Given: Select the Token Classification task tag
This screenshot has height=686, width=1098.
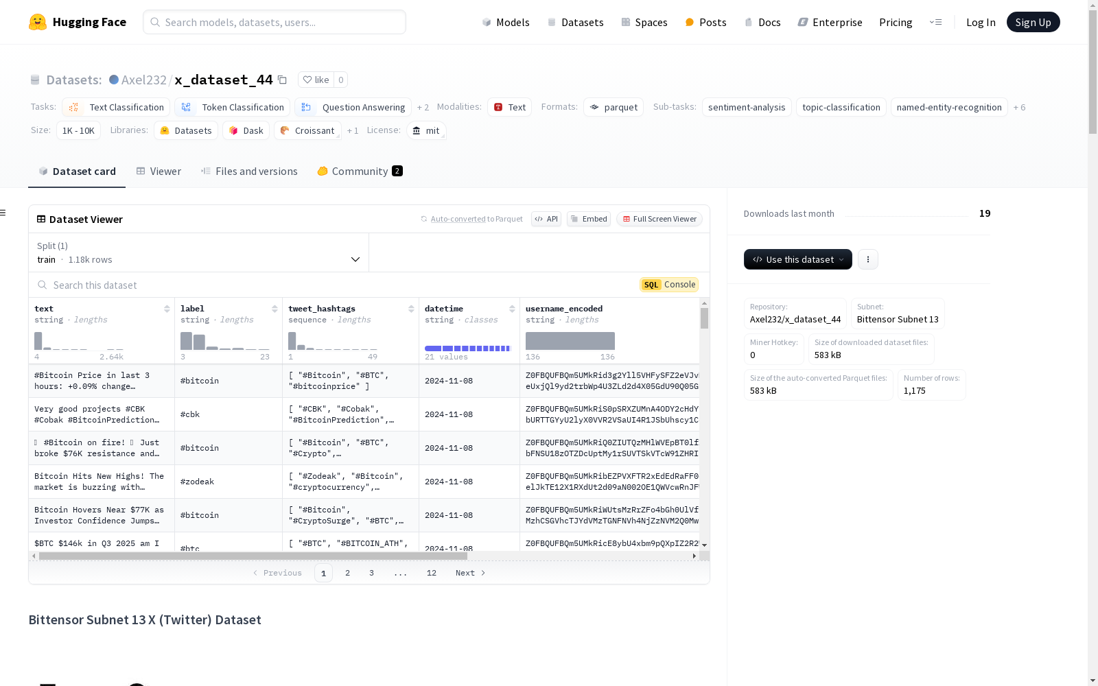Looking at the screenshot, I should tap(233, 108).
